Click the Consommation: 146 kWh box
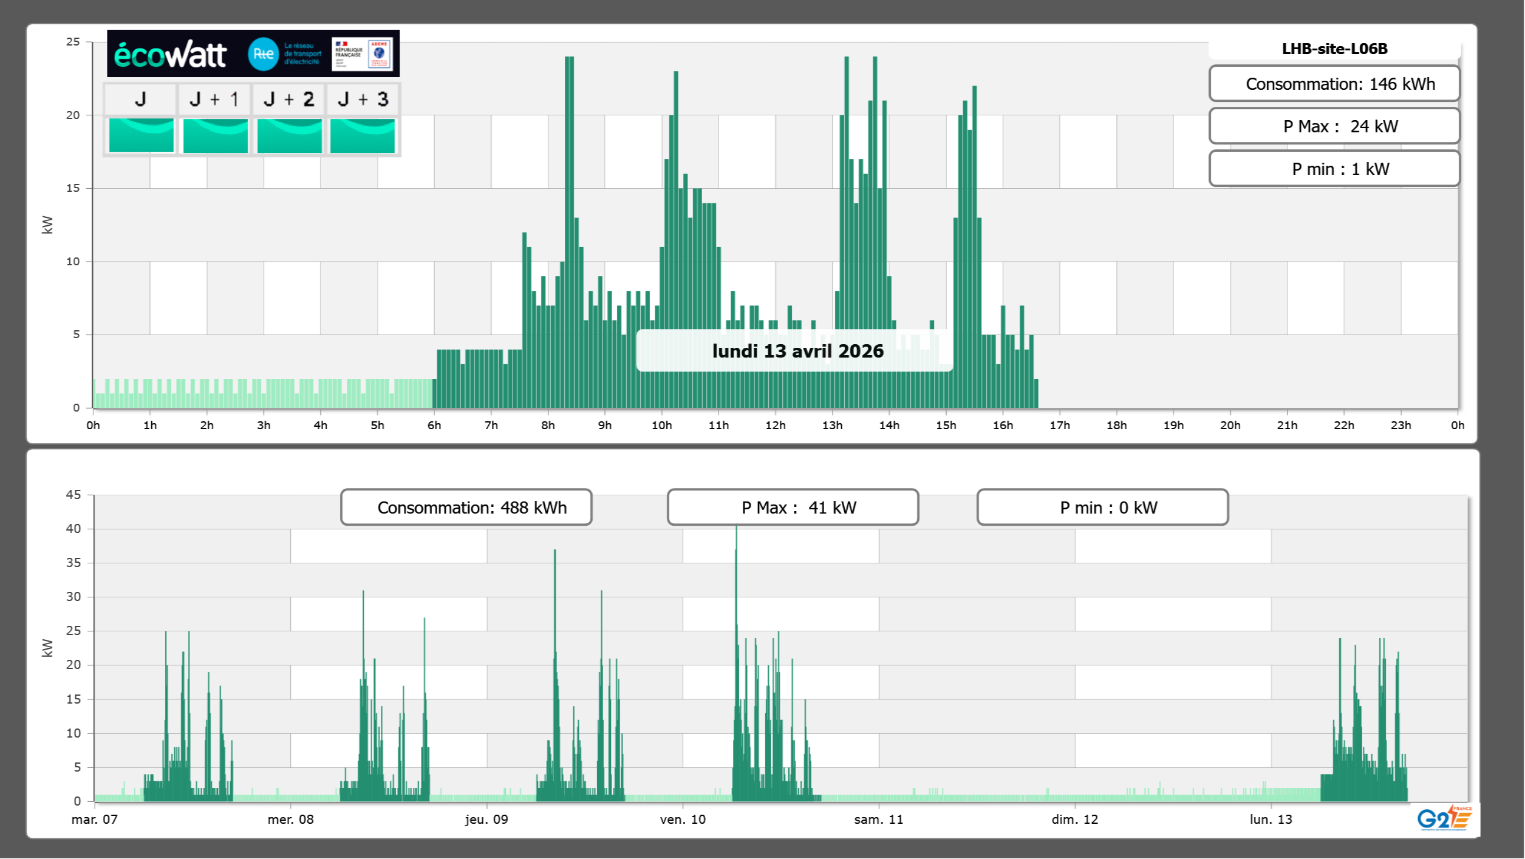The image size is (1525, 859). point(1334,84)
